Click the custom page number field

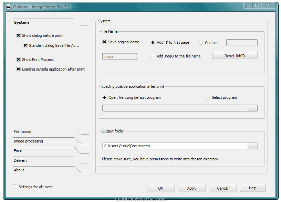[242, 43]
